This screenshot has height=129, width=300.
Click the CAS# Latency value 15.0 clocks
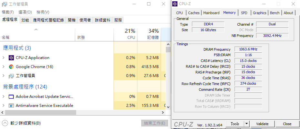pos(248,61)
